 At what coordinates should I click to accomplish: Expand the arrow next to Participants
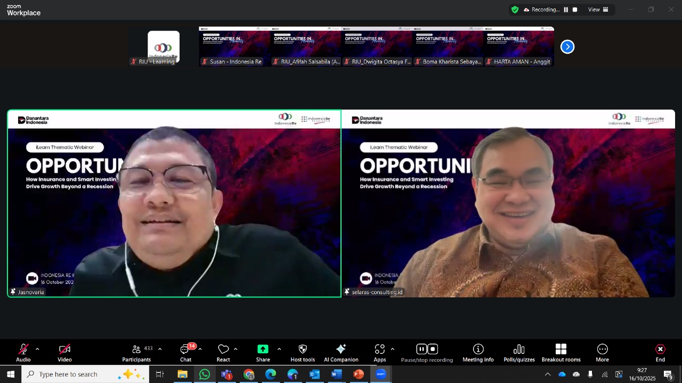point(160,349)
